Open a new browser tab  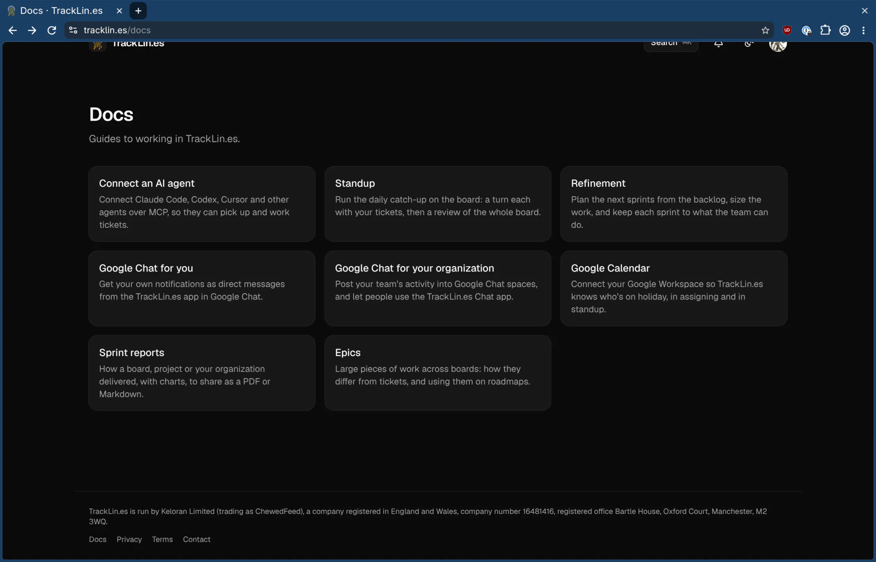138,11
